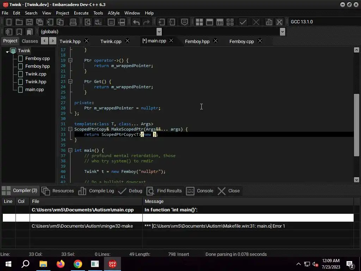Open the (globals) scope dropdown
Screen dimensions: 361x271
159,32
